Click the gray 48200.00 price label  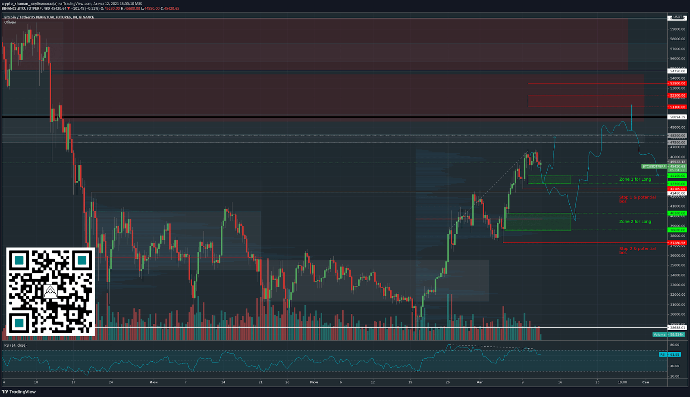click(677, 135)
